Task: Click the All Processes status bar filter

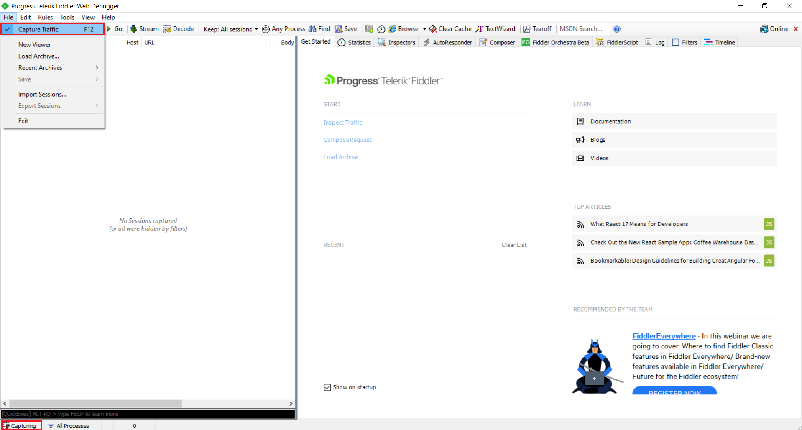Action: pos(69,426)
